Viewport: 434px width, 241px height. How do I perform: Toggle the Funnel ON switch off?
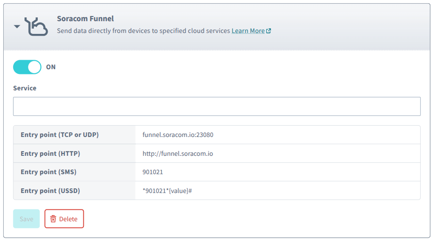(x=27, y=67)
